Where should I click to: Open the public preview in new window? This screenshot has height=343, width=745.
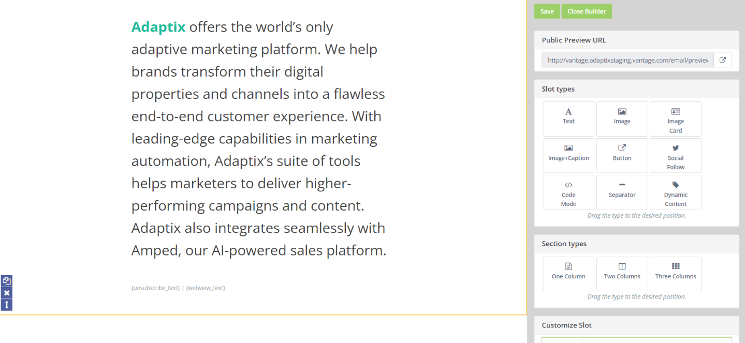click(722, 59)
